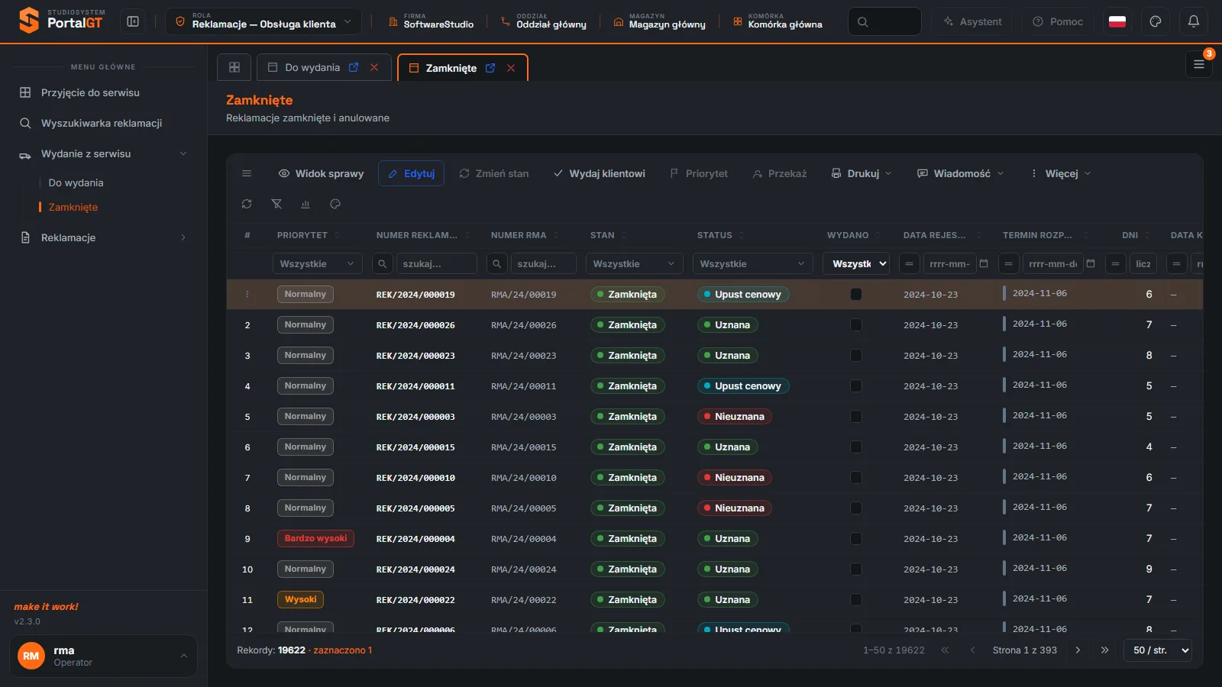Click numer reklamacji search field

coord(436,263)
